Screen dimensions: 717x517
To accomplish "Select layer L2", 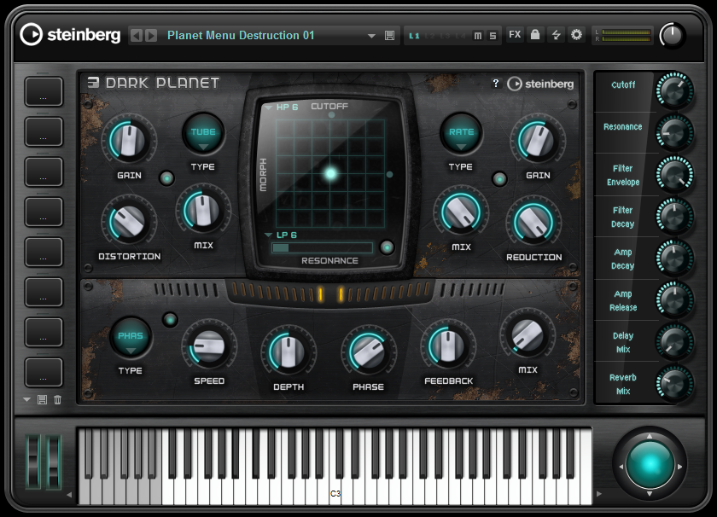I will 430,36.
